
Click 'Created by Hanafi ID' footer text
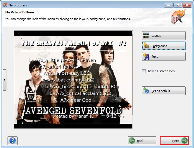(73, 116)
